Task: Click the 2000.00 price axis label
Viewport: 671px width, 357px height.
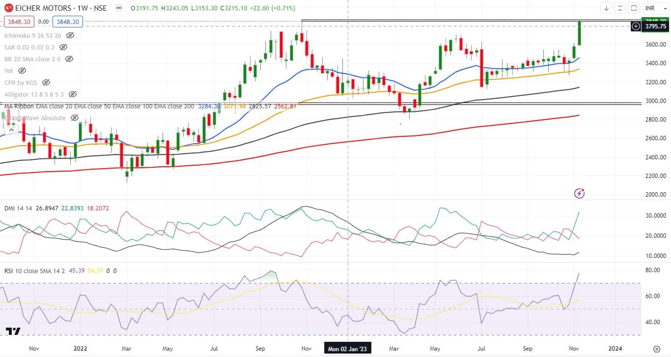Action: pyautogui.click(x=655, y=195)
